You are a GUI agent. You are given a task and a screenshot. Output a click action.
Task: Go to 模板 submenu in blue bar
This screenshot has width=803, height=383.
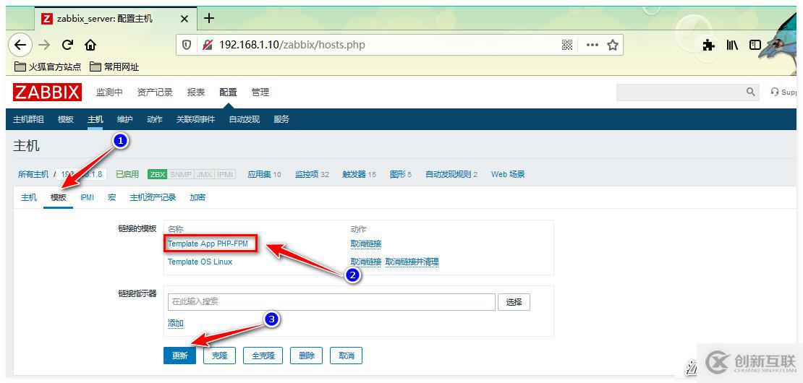[x=66, y=119]
